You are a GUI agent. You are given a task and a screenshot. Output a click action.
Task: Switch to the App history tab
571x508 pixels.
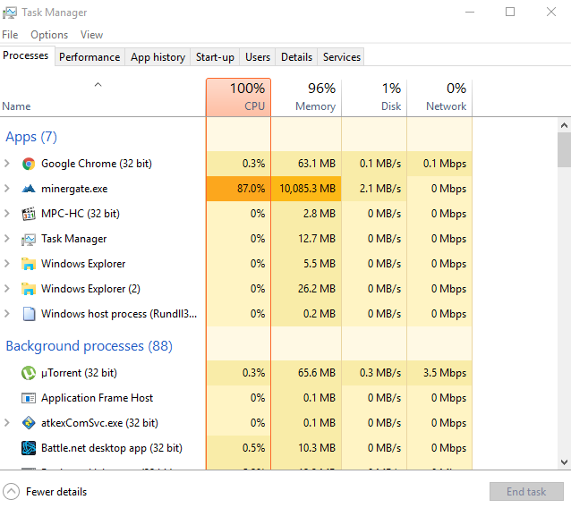coord(158,57)
